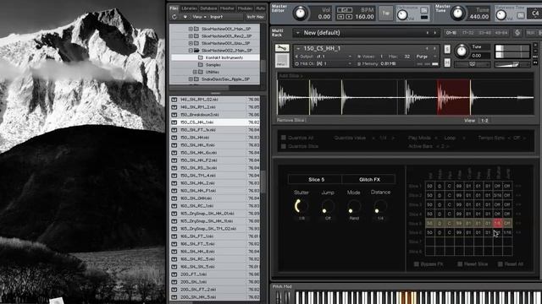Expand the SliceMachine001_Main_SP folder
This screenshot has width=542, height=304.
[191, 29]
